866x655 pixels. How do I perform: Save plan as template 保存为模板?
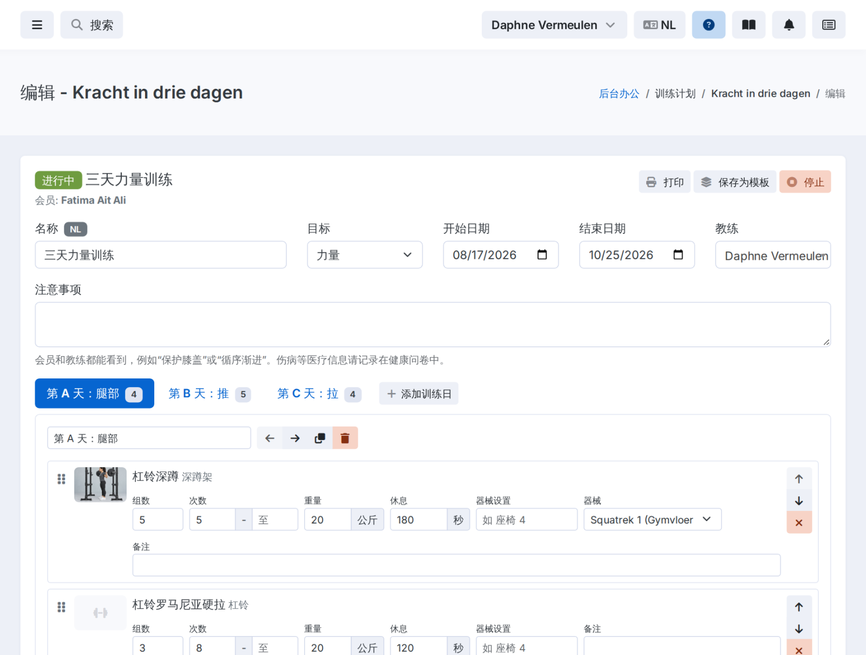coord(735,182)
